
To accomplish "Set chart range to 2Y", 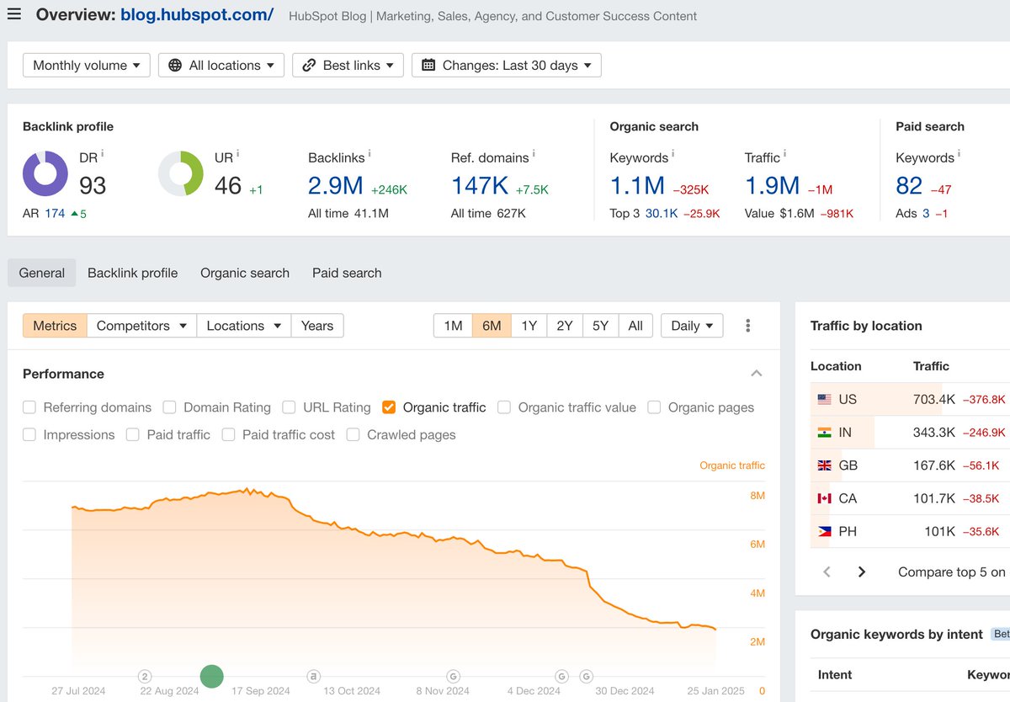I will coord(564,326).
